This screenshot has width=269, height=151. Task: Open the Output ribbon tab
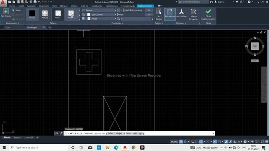[x=74, y=6]
